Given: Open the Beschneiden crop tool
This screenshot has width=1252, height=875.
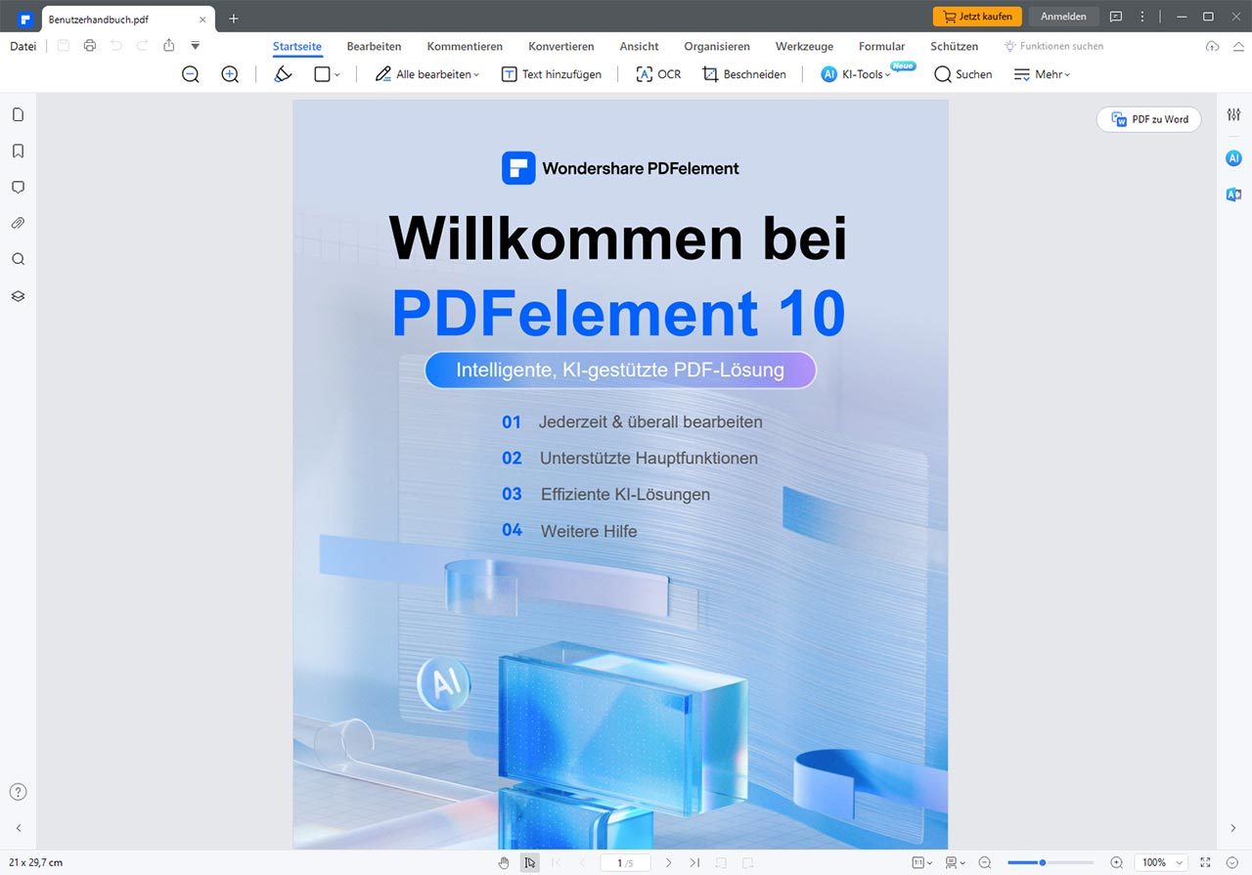Looking at the screenshot, I should (744, 74).
